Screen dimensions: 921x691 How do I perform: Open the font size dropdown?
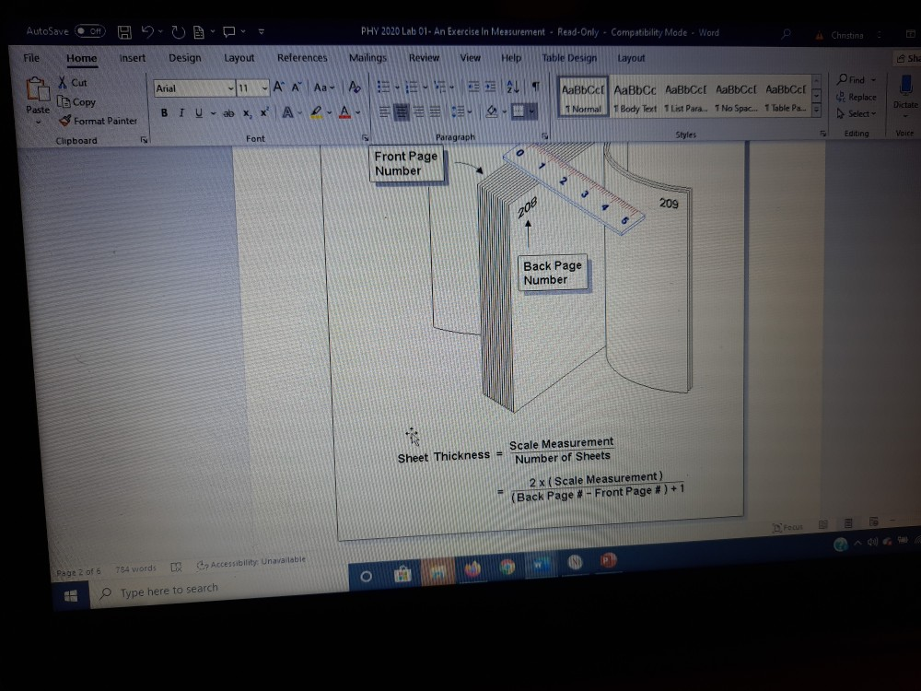(x=262, y=88)
